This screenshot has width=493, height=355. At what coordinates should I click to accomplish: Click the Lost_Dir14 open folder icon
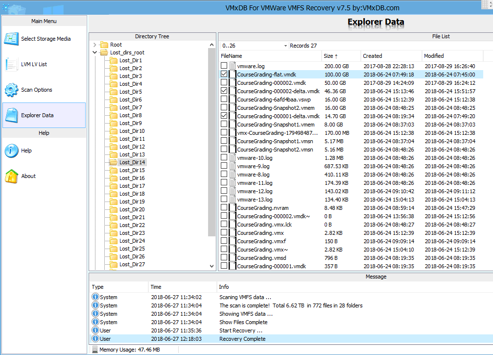coord(114,162)
